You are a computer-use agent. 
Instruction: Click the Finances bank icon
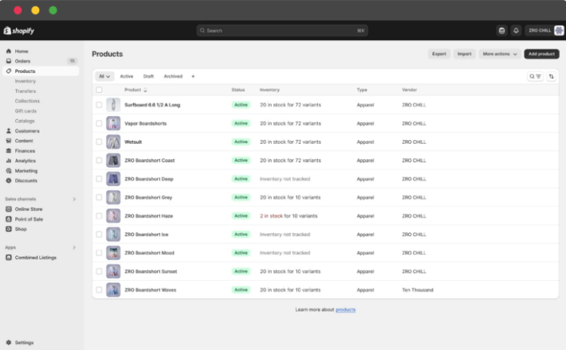8,151
